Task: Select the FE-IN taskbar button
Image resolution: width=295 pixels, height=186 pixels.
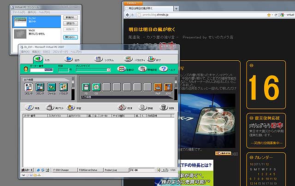Action: coord(142,170)
